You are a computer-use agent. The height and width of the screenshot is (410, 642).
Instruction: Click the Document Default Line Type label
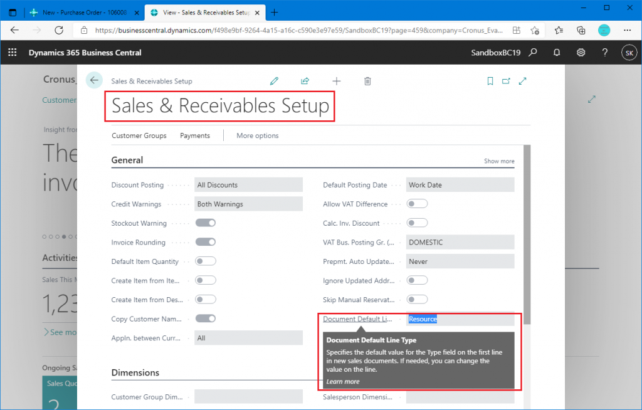[x=357, y=319]
